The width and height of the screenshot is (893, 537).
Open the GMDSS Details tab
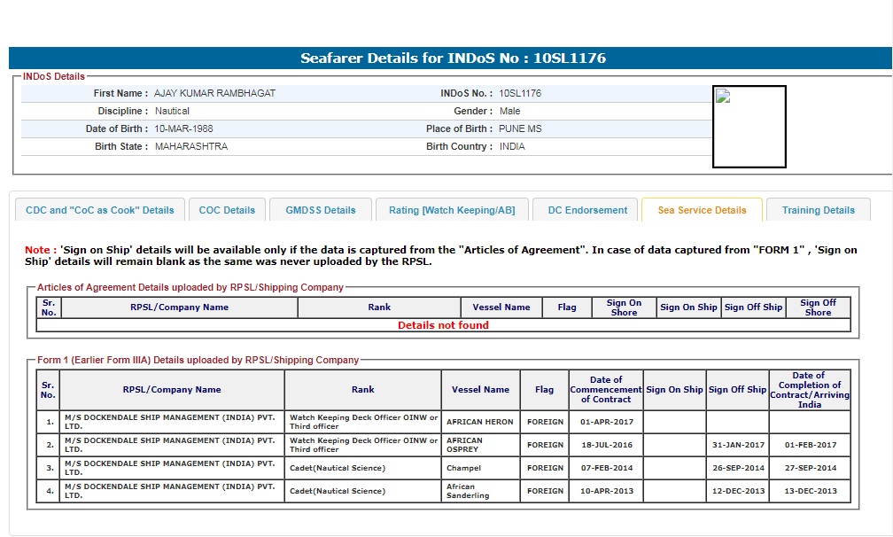pos(321,210)
